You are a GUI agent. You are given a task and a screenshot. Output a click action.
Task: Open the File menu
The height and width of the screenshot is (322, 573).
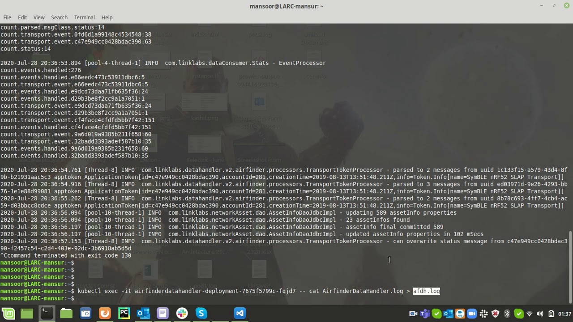(7, 17)
